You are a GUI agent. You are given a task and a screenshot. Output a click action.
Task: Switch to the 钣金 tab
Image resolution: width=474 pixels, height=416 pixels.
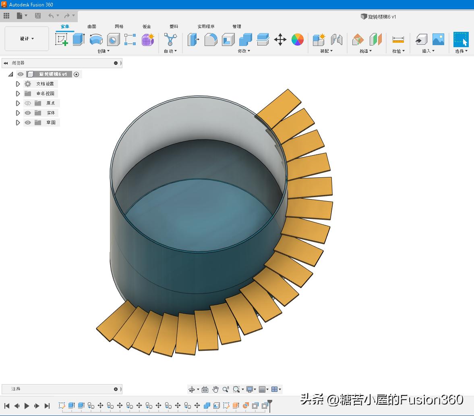pyautogui.click(x=147, y=27)
